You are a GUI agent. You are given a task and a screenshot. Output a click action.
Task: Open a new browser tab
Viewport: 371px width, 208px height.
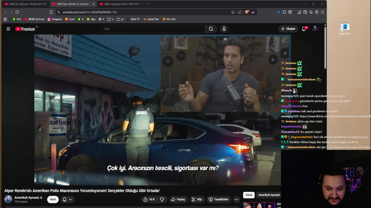148,4
